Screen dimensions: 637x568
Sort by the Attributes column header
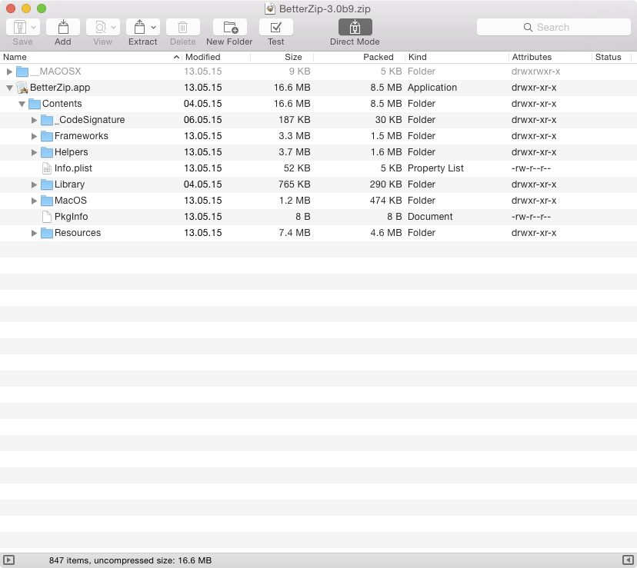coord(550,57)
